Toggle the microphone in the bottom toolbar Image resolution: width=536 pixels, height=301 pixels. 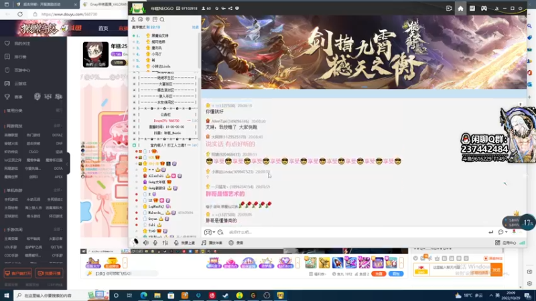tap(155, 243)
